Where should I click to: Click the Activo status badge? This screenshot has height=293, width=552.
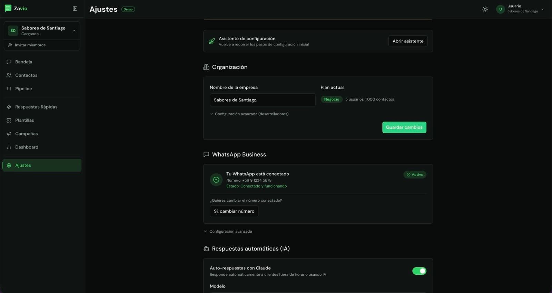pyautogui.click(x=415, y=175)
